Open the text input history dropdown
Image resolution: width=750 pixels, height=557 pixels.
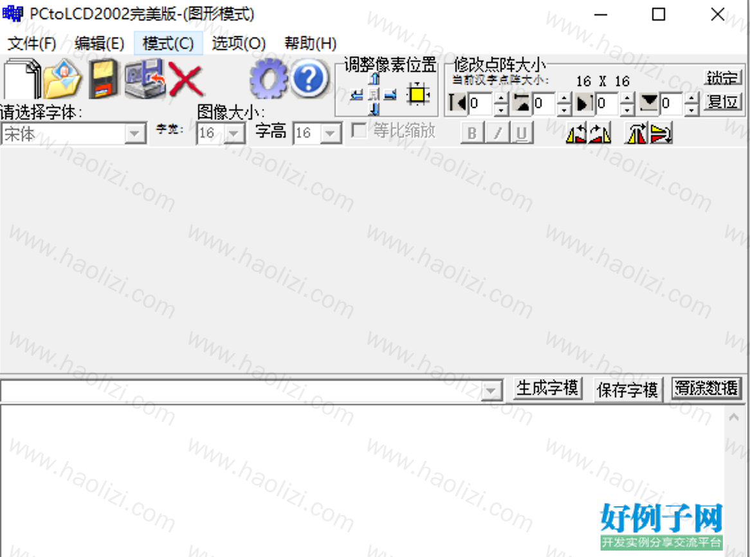[x=491, y=390]
